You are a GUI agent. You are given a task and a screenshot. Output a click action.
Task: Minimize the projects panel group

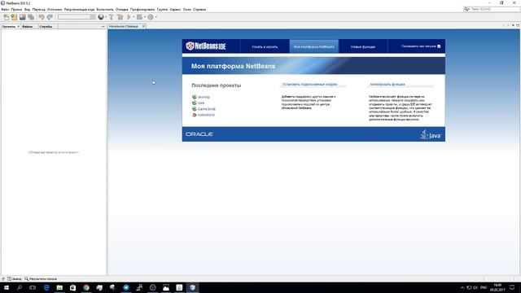click(x=103, y=26)
